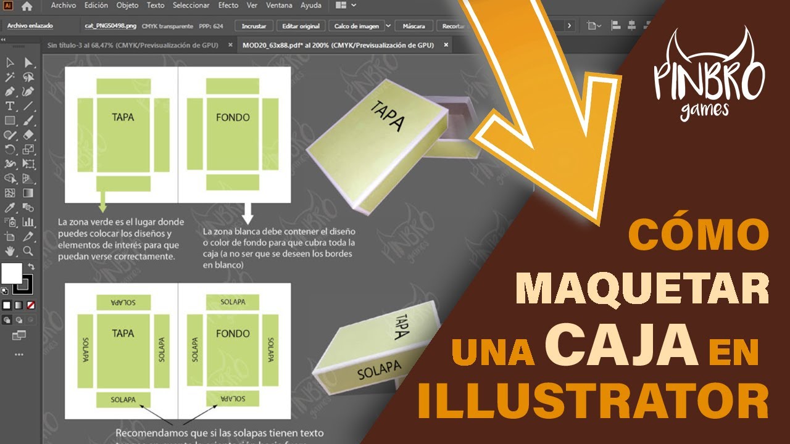Open the Ayuda menu

click(310, 6)
